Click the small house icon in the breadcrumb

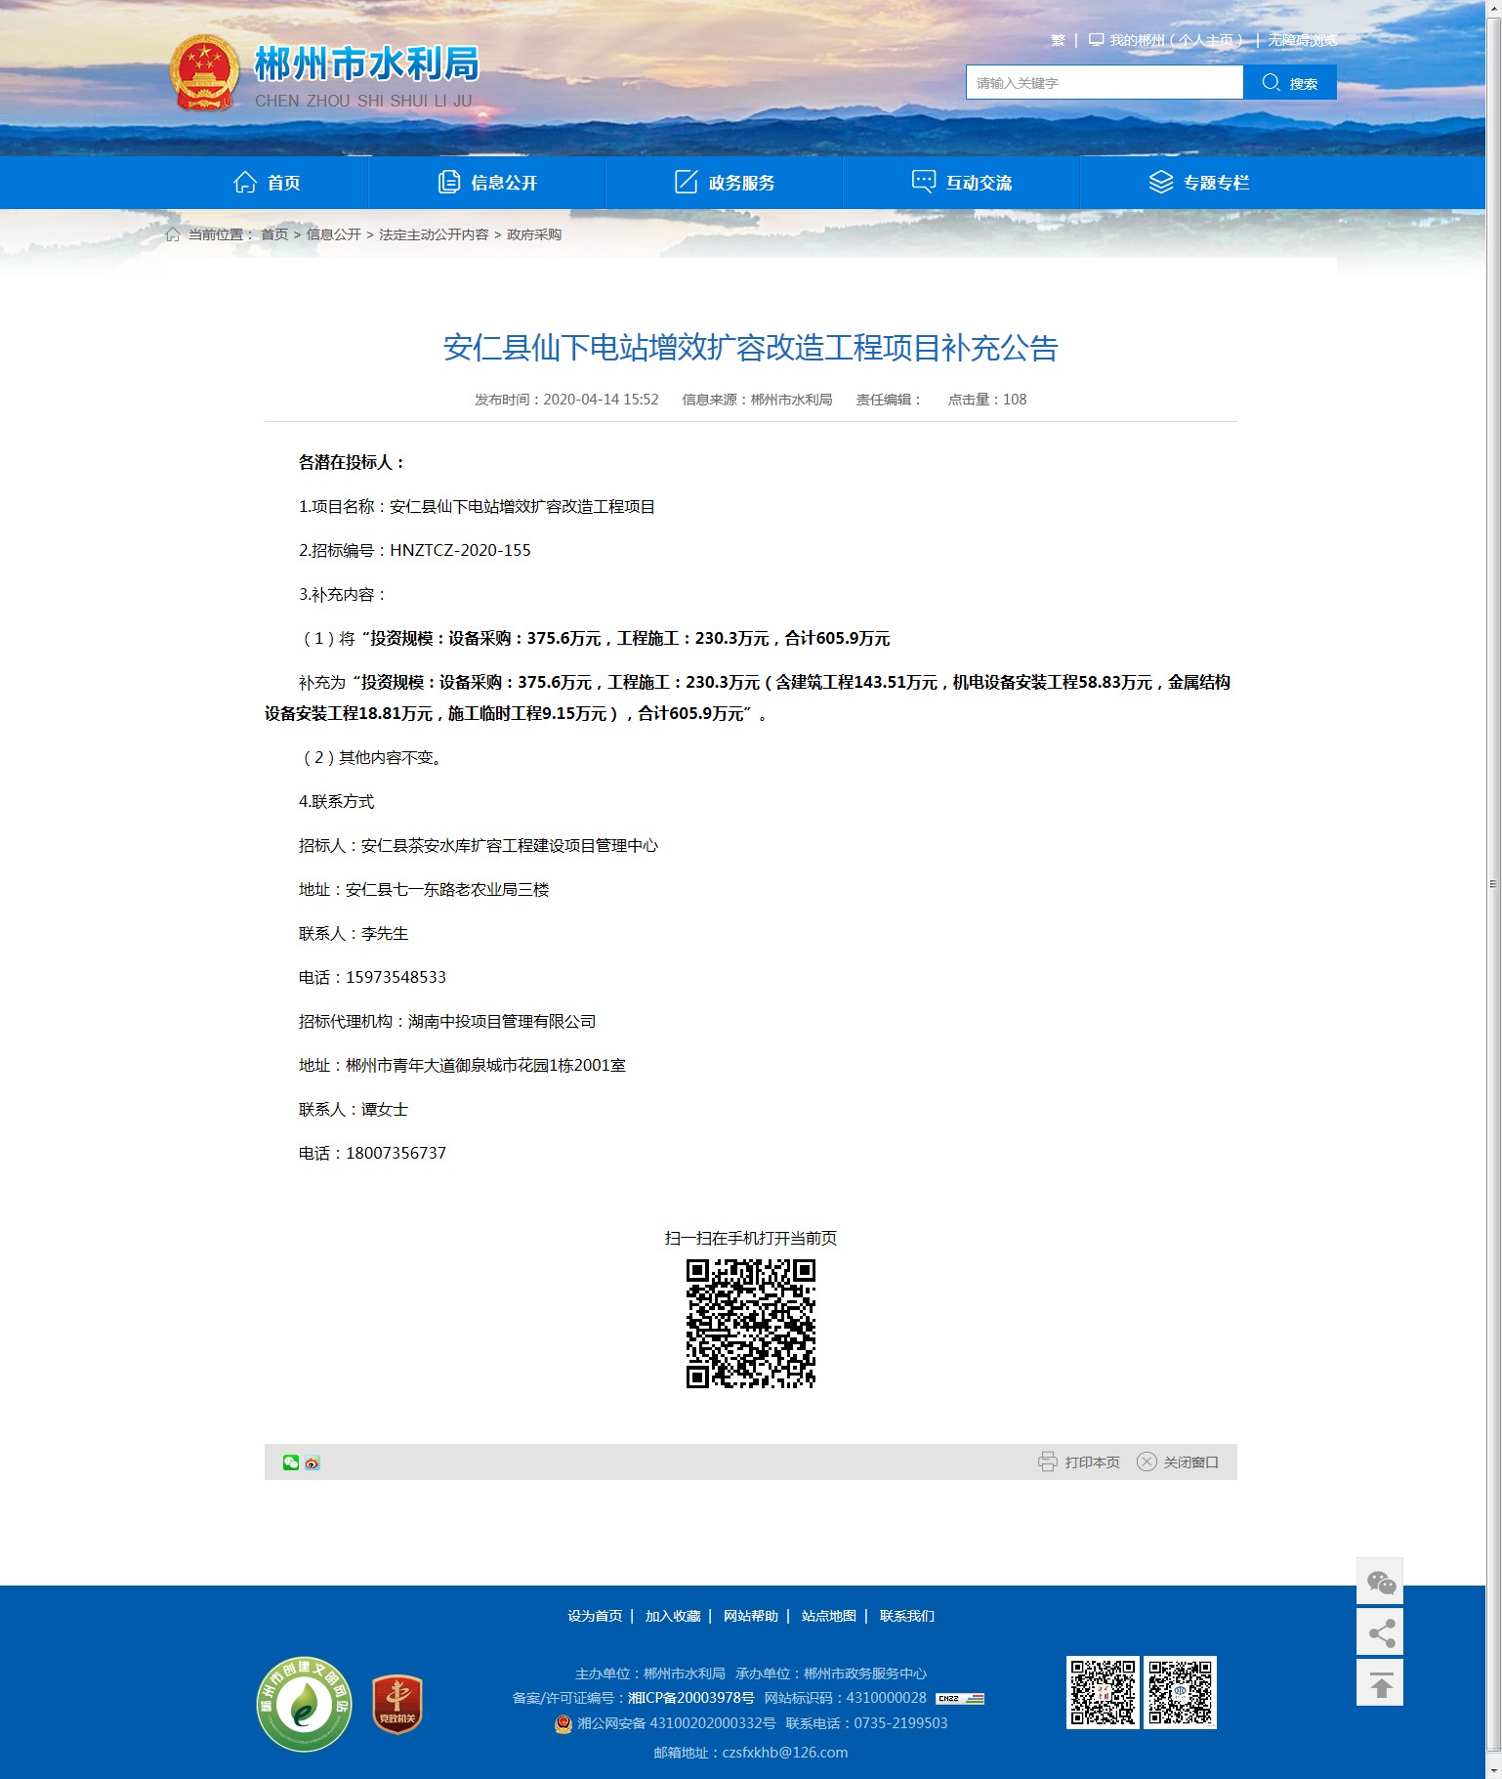pyautogui.click(x=173, y=234)
